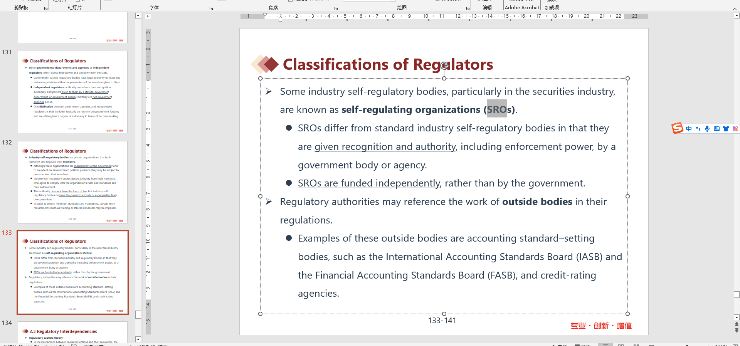This screenshot has height=346, width=740.
Task: Open Sogou skin (shirt) icon
Action: (x=726, y=129)
